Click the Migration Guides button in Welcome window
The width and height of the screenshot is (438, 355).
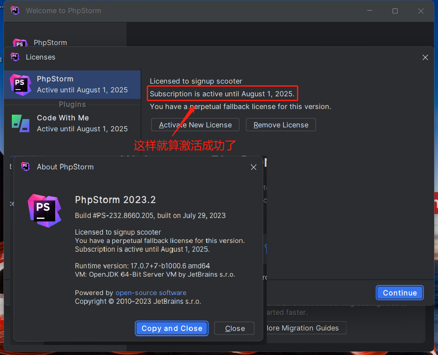click(x=306, y=328)
